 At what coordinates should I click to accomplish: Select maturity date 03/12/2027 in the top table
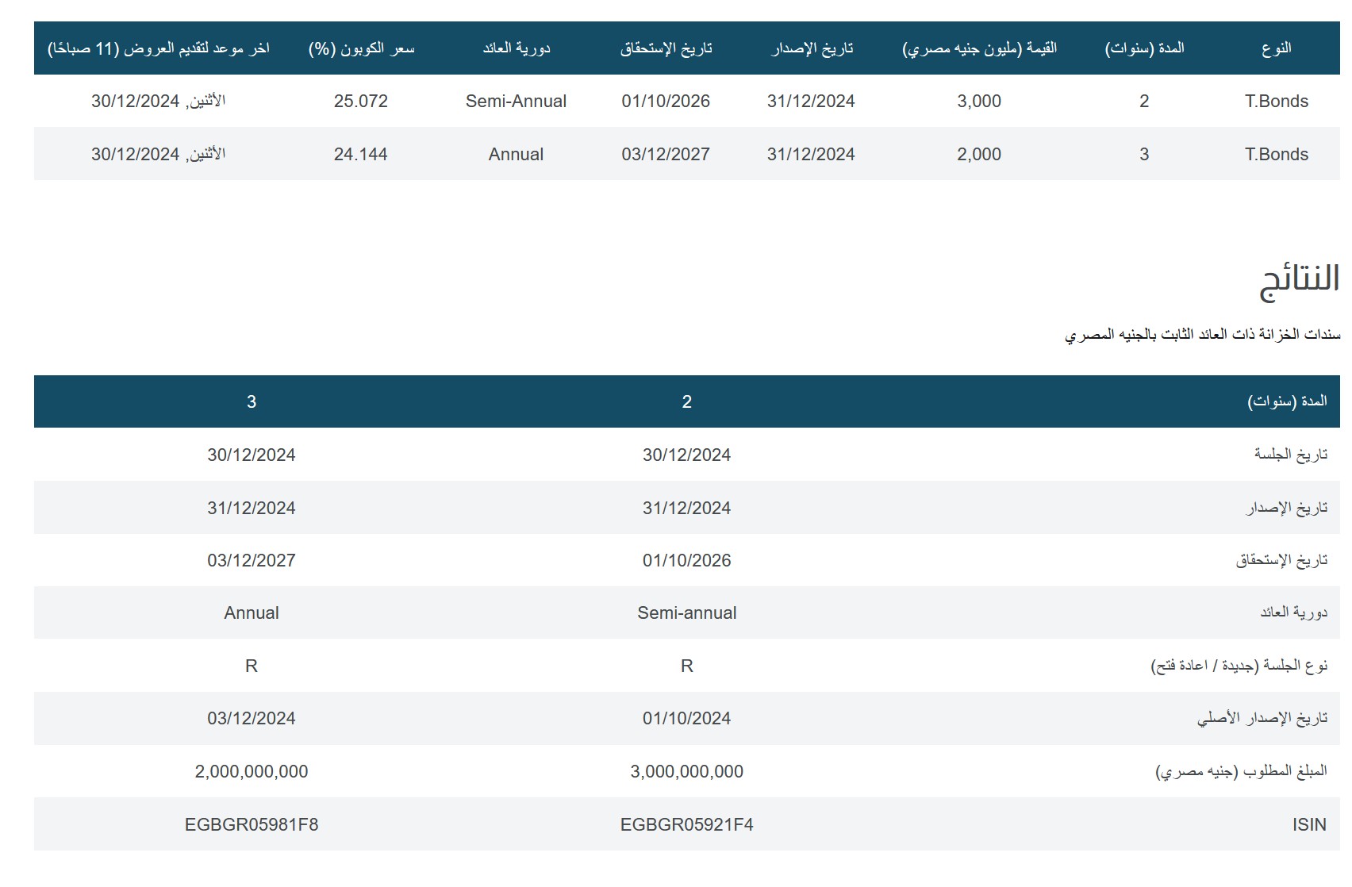tap(666, 155)
